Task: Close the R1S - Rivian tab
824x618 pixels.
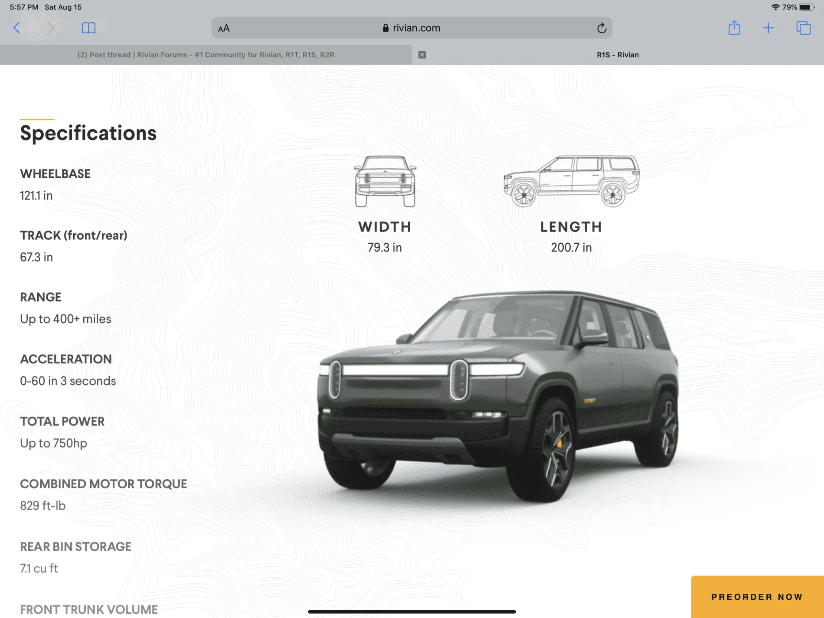Action: (x=422, y=55)
